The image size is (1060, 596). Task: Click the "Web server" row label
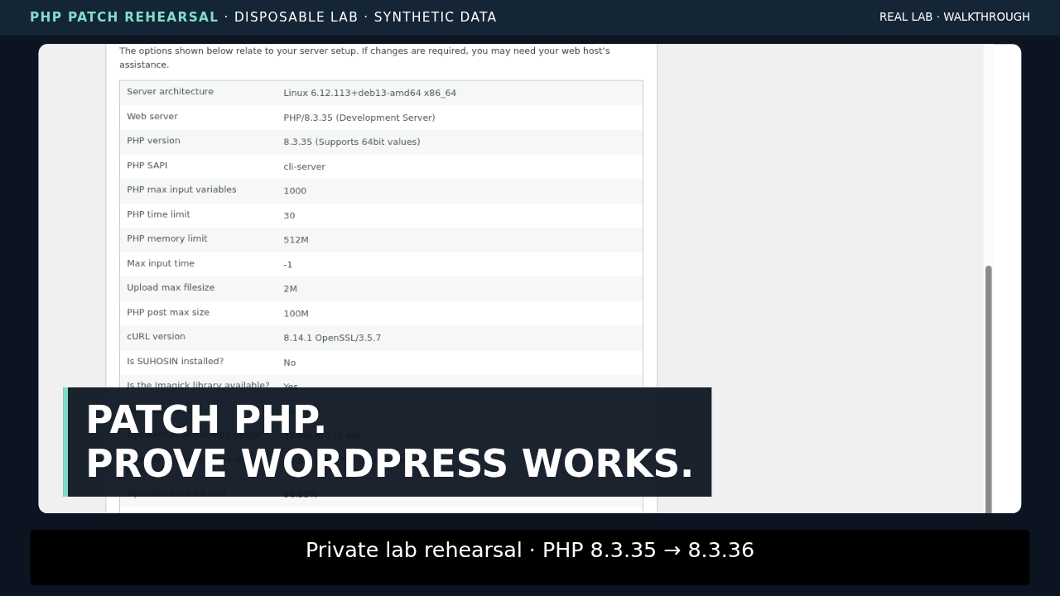tap(152, 117)
